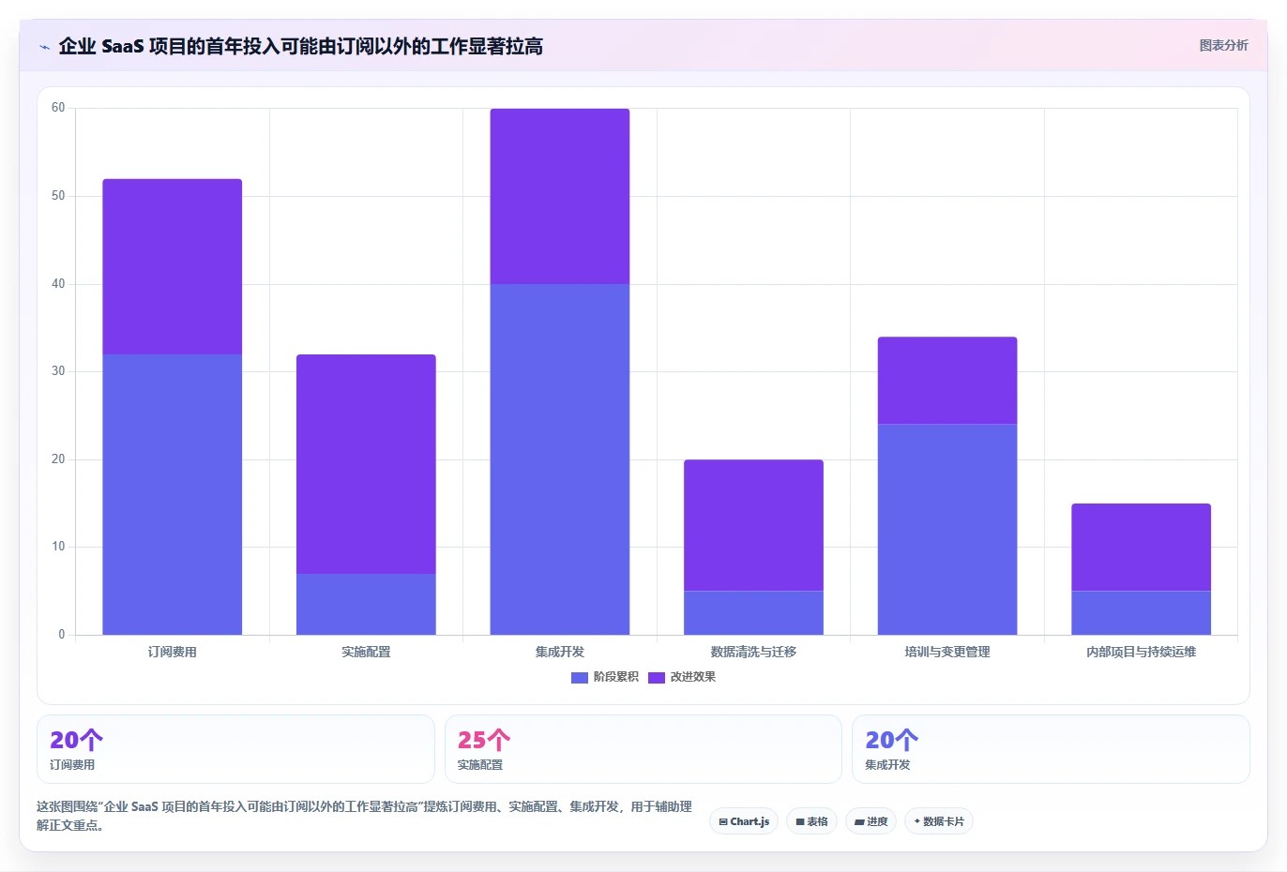Click the blue lower segment of the 培训与变更管理 bar

click(947, 530)
